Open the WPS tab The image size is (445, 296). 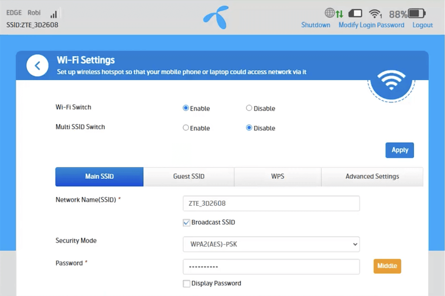tap(277, 177)
